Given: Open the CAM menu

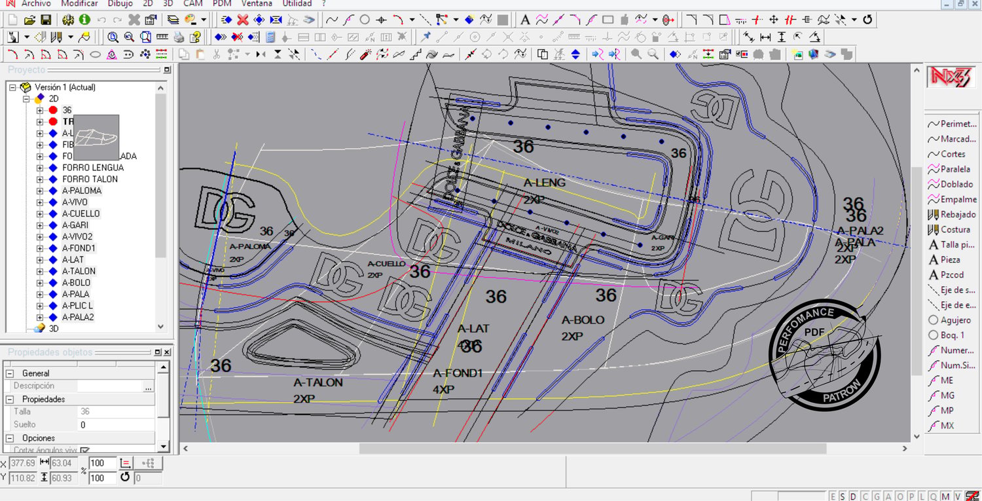Looking at the screenshot, I should tap(193, 3).
